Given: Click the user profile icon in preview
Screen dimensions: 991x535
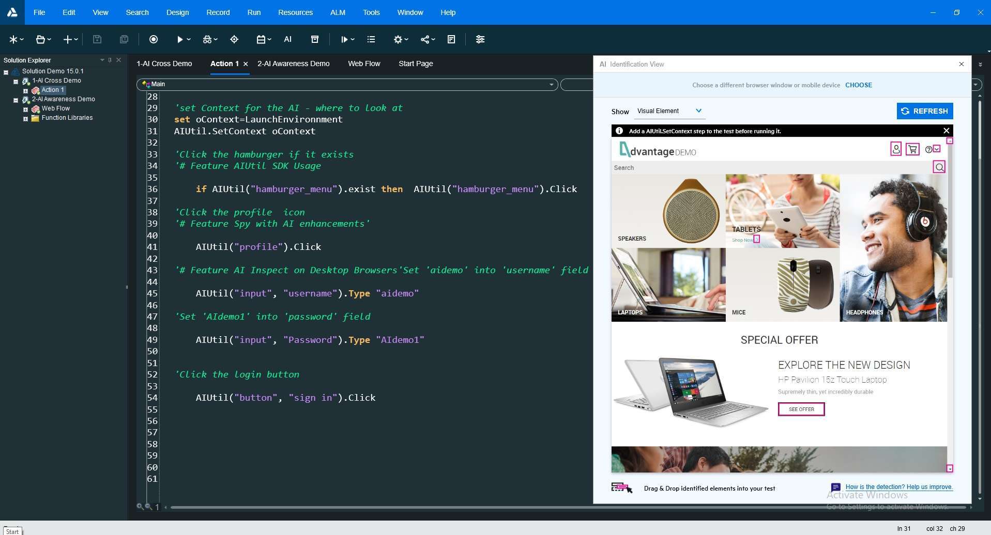Looking at the screenshot, I should pos(896,149).
